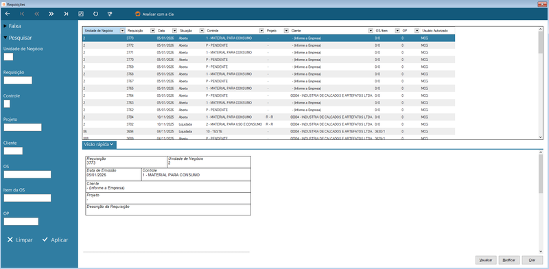Click the Requisição search field

tap(18, 80)
